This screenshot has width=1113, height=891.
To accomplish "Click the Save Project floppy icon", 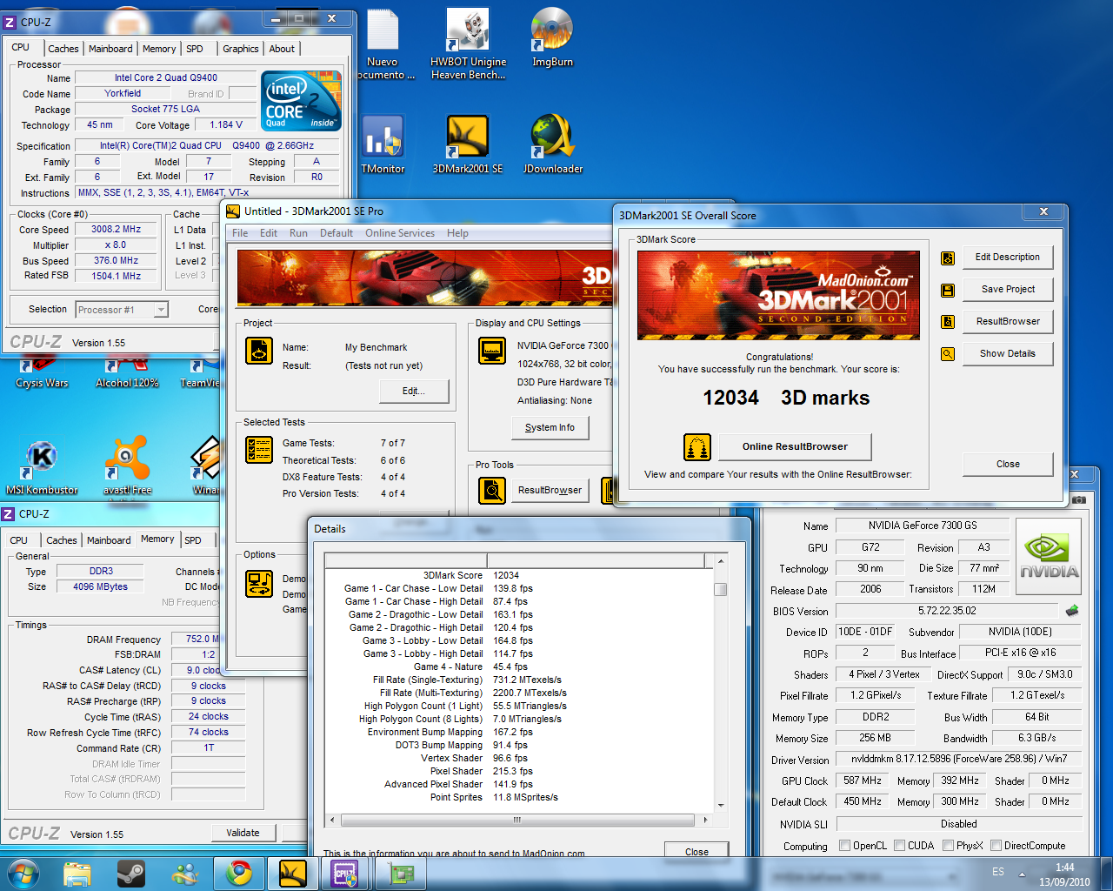I will click(948, 290).
